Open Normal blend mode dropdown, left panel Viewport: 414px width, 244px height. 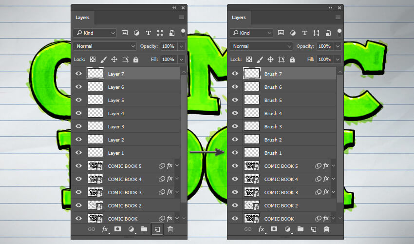pos(105,46)
